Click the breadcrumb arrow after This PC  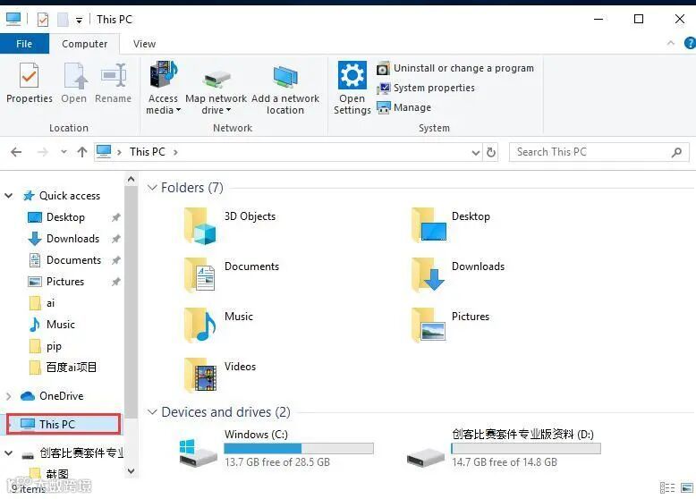click(x=175, y=153)
